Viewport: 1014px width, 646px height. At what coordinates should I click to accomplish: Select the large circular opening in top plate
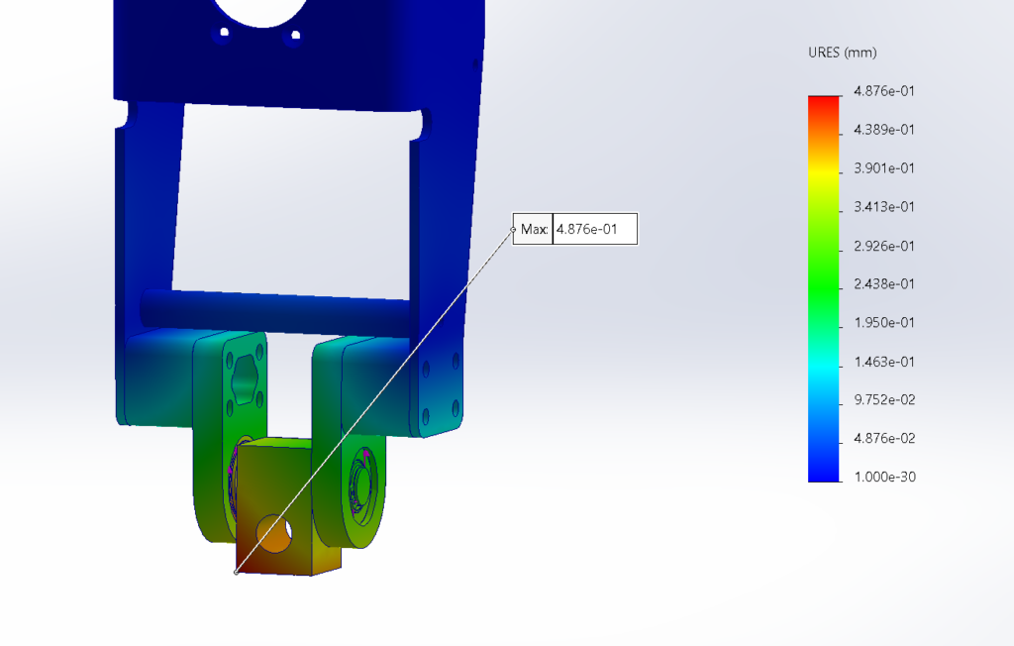pos(261,11)
